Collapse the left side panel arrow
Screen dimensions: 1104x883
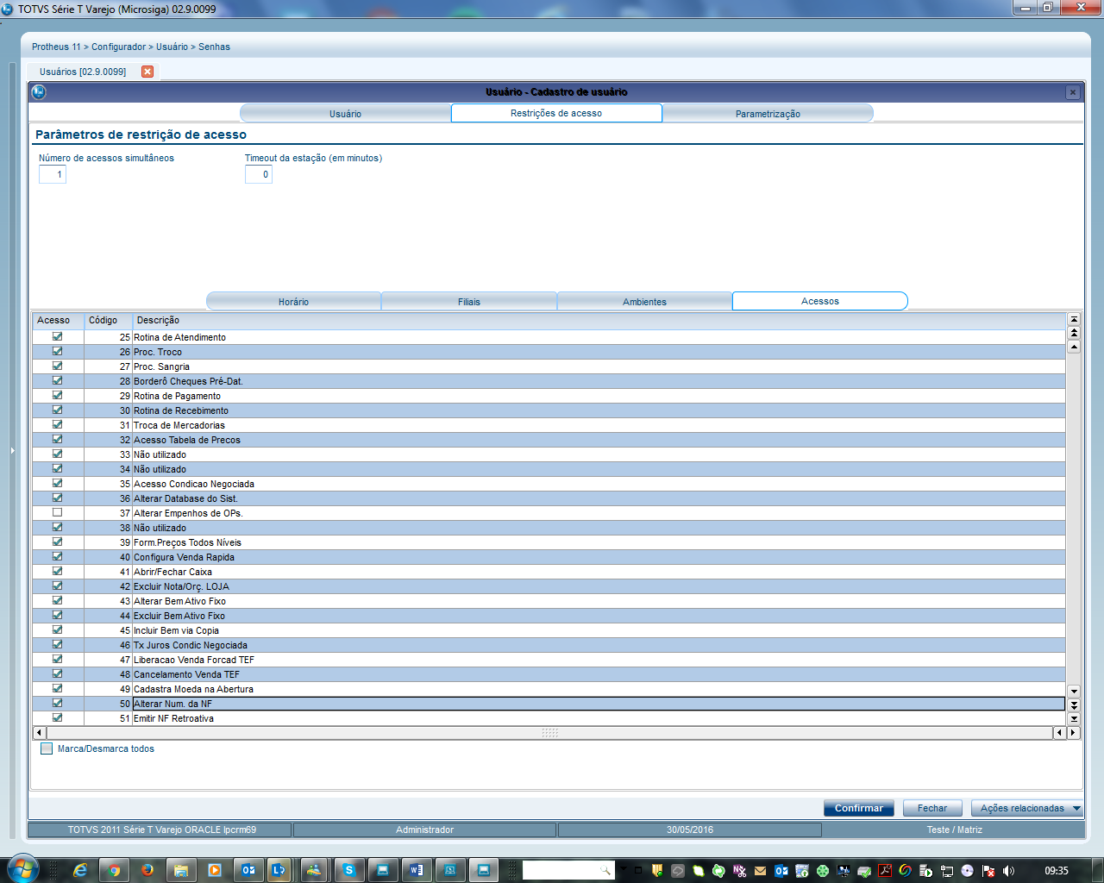[12, 450]
